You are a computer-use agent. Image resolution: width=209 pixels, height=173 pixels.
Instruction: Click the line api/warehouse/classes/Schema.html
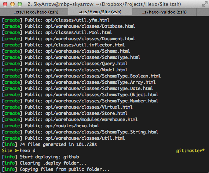[66, 51]
